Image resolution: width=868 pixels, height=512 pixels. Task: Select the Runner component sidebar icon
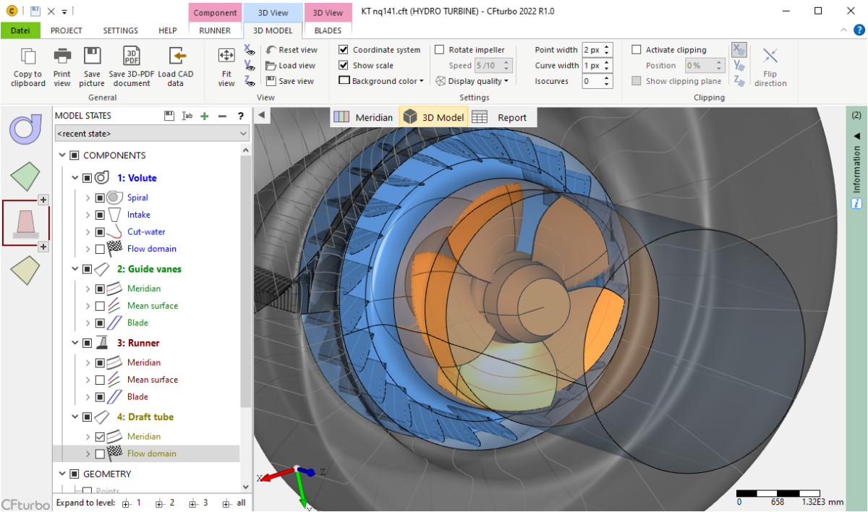pyautogui.click(x=25, y=223)
